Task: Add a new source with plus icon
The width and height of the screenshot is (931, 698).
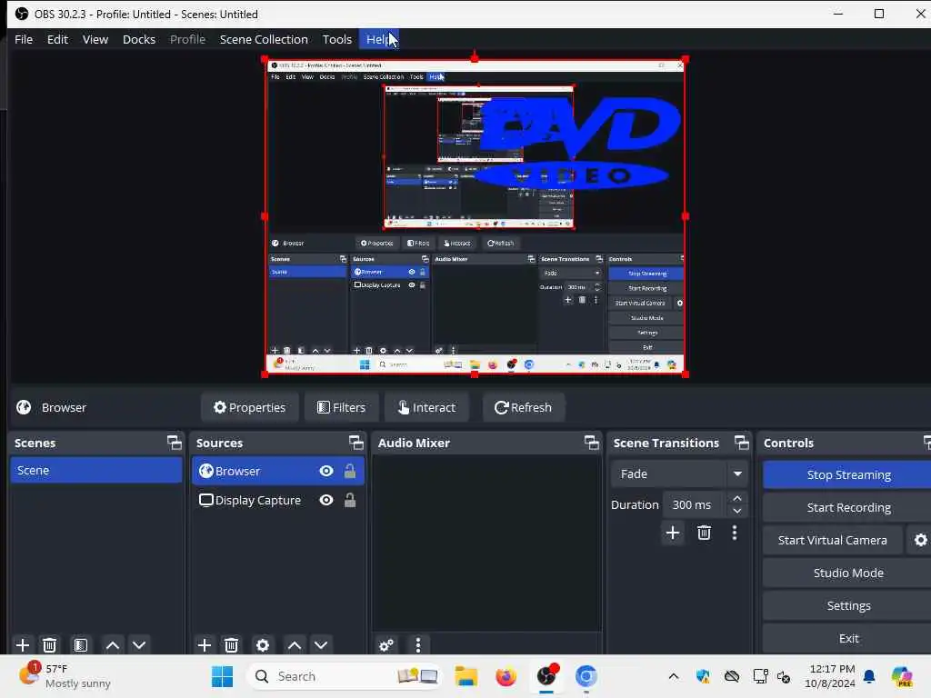Action: click(x=205, y=644)
